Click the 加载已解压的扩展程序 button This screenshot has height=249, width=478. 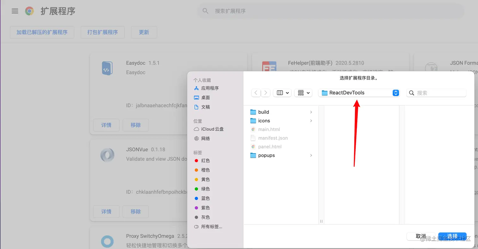(x=42, y=32)
